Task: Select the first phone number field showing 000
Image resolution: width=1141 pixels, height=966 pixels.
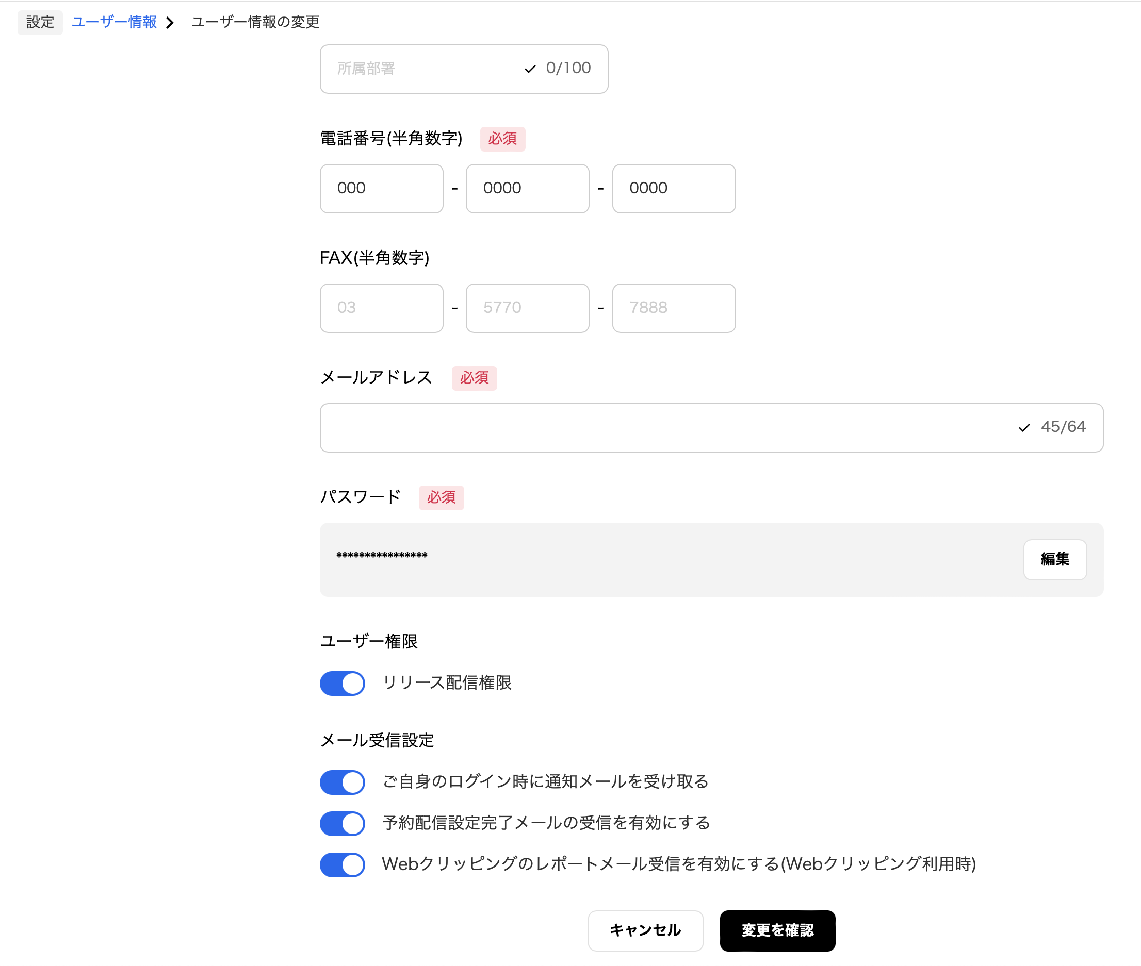Action: [x=381, y=188]
